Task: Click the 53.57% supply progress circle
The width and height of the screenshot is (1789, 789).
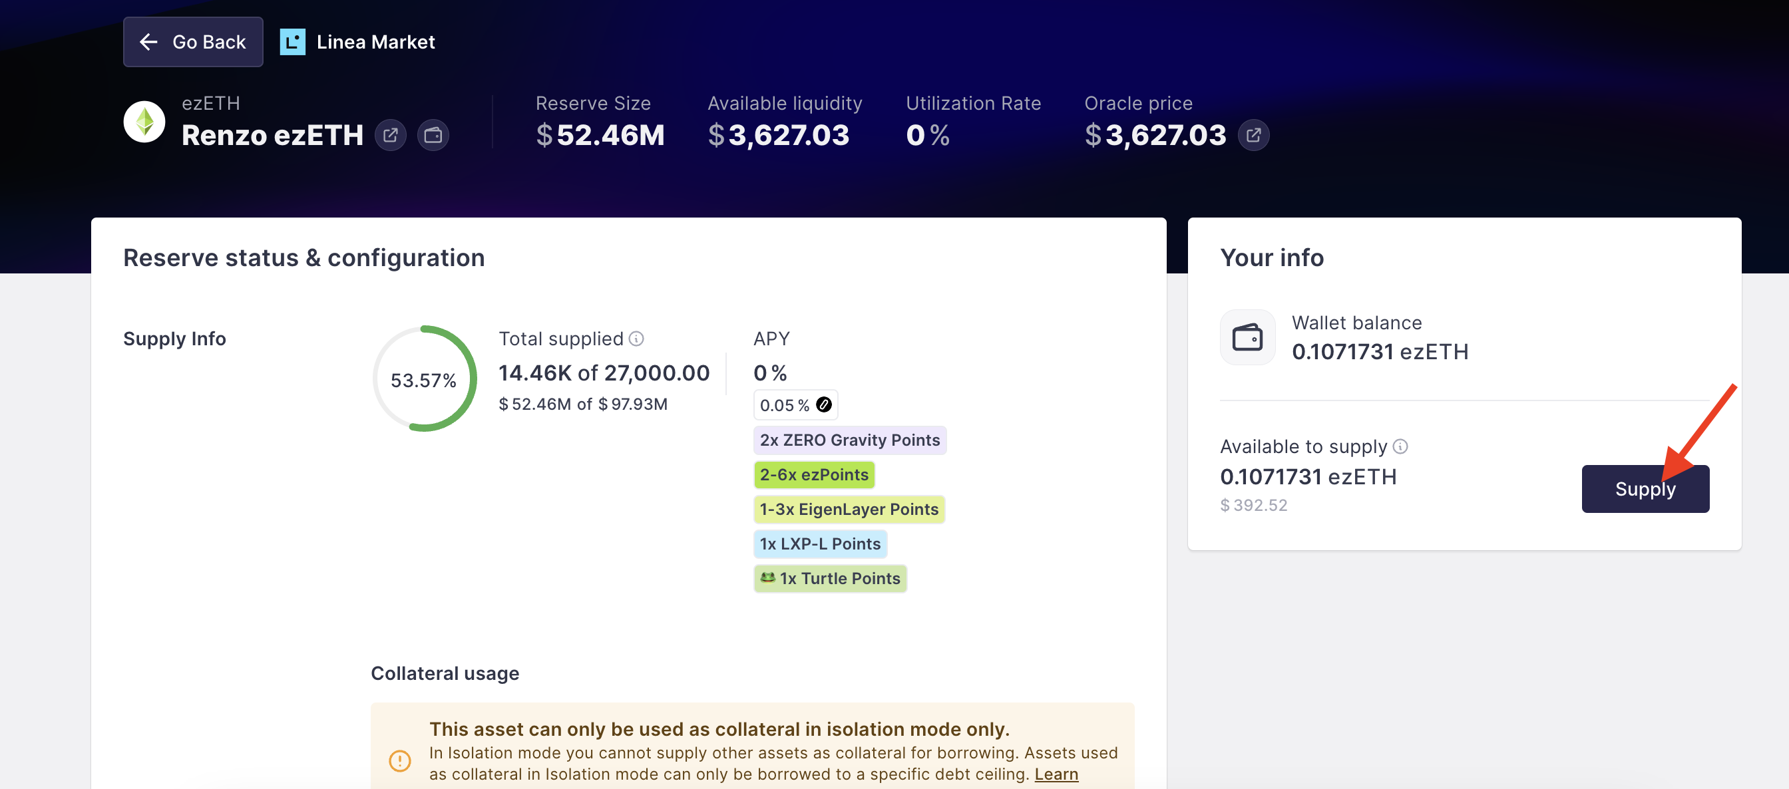Action: pyautogui.click(x=425, y=379)
